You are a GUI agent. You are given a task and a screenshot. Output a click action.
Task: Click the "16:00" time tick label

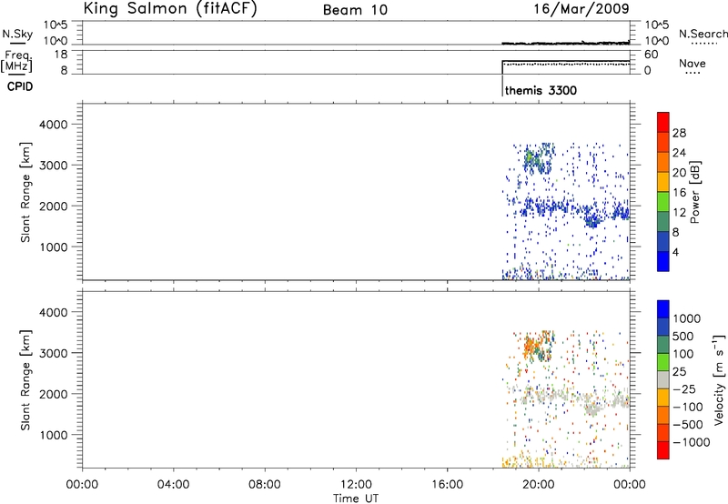447,485
